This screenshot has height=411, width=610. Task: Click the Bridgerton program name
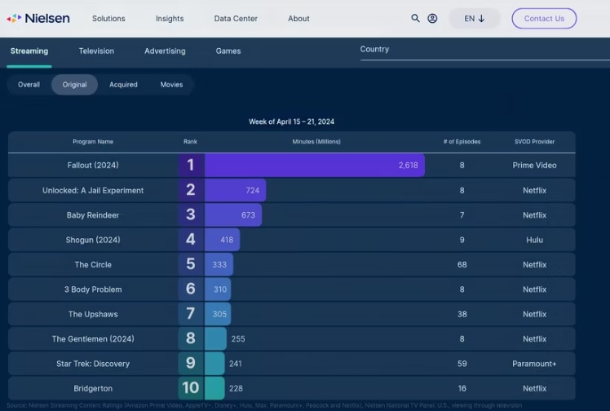pos(93,388)
